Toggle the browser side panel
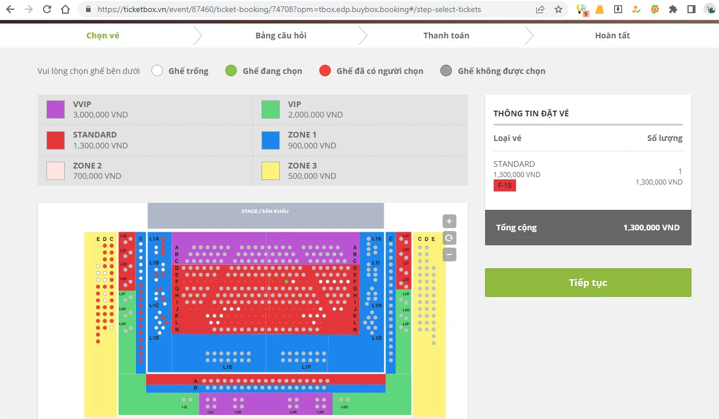Screen dimensions: 719x419 [x=691, y=9]
